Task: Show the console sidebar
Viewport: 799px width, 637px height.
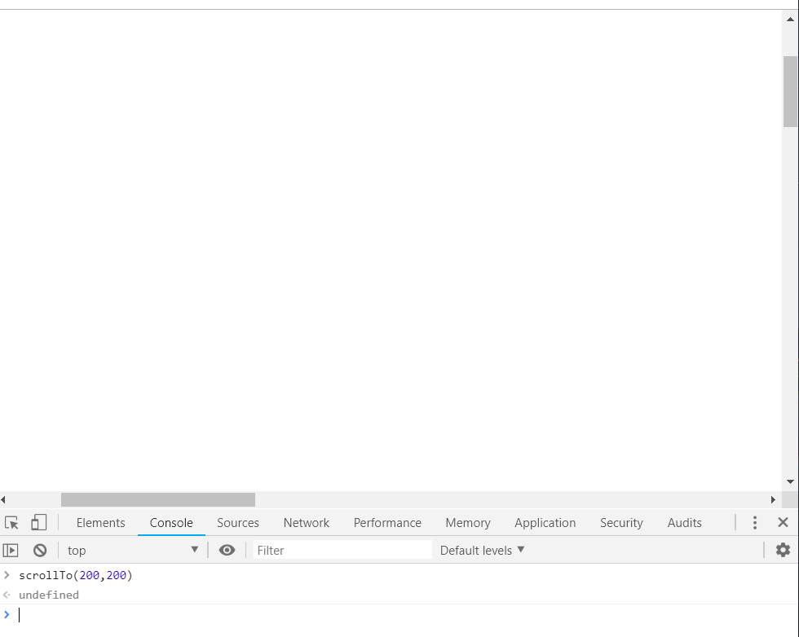Action: pos(11,550)
